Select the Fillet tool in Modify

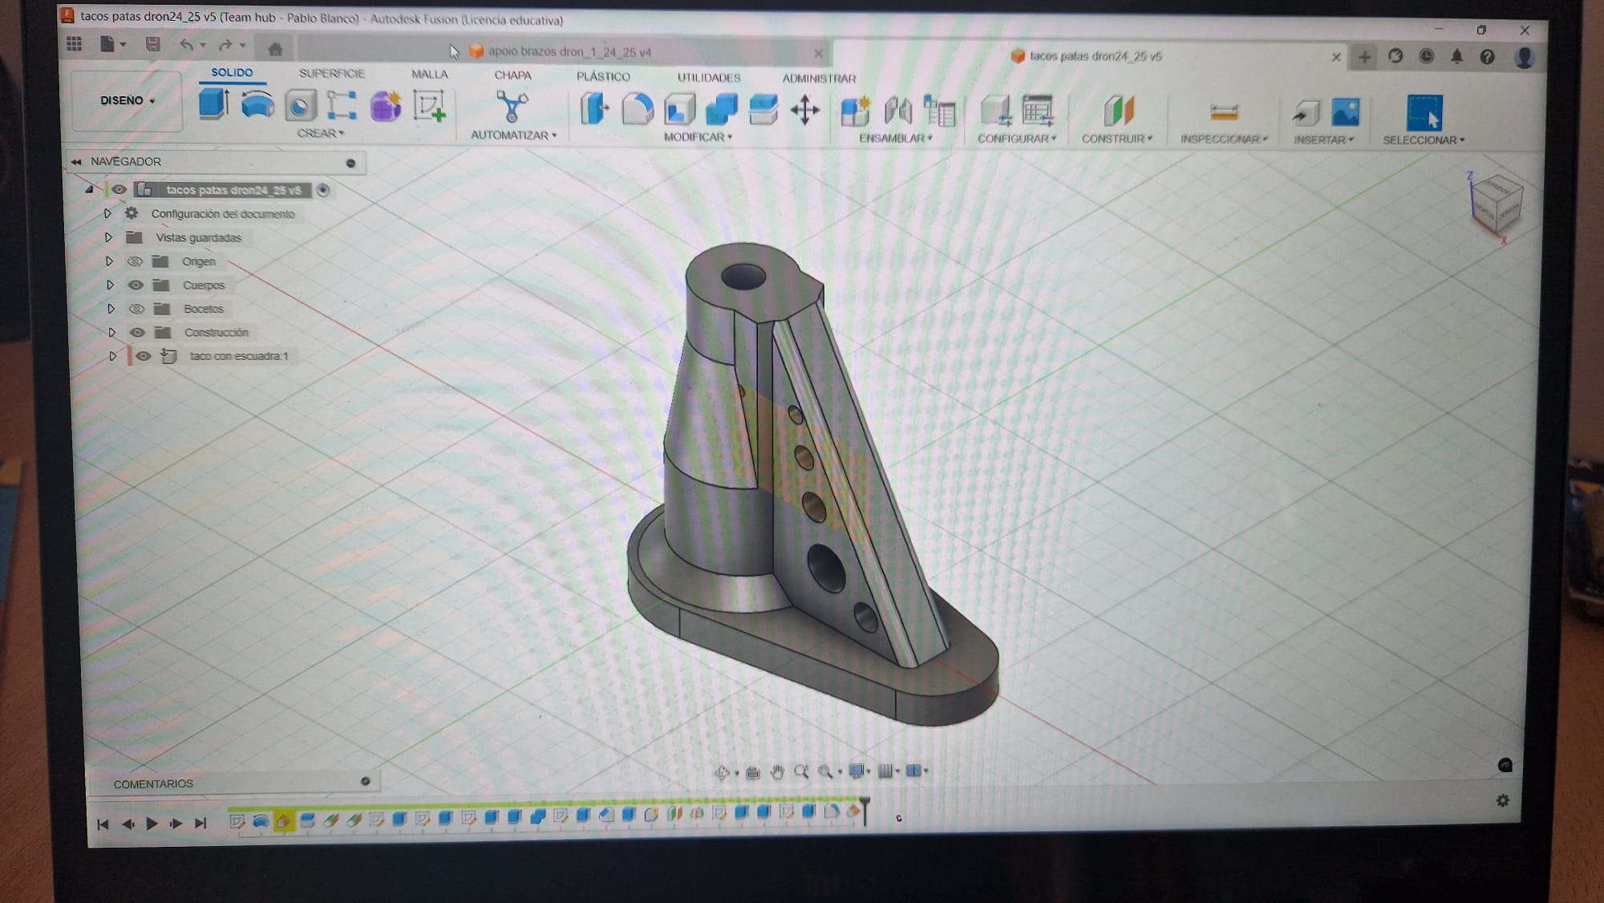point(638,109)
